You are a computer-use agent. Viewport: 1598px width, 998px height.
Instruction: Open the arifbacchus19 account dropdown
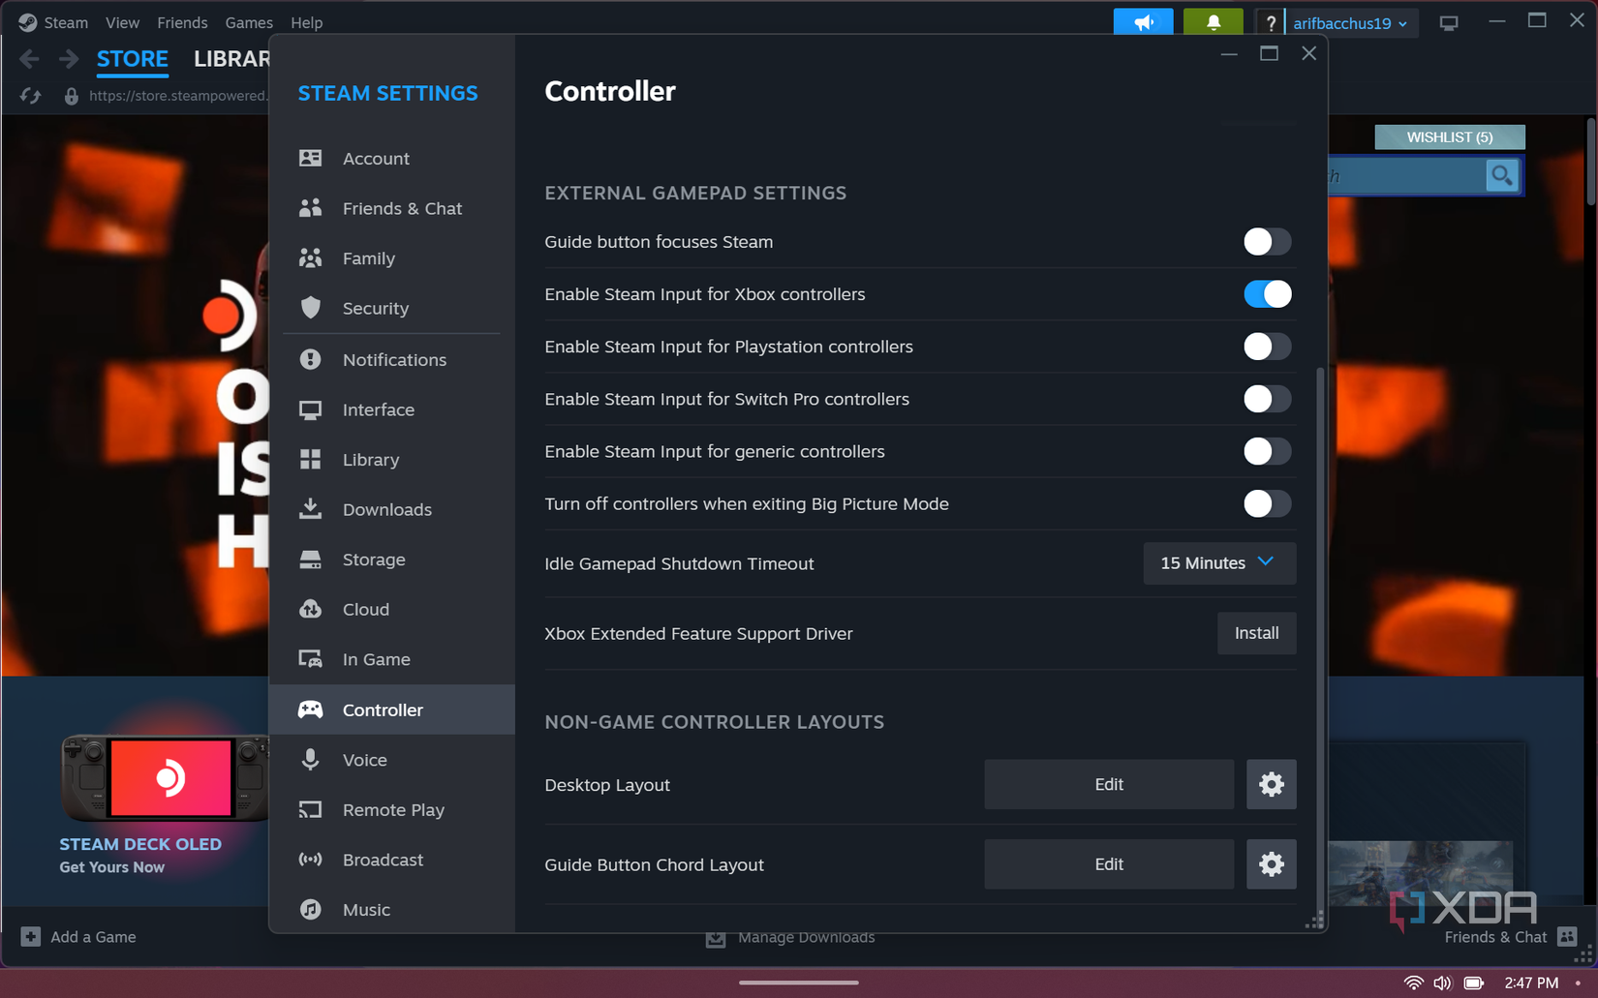[1351, 23]
